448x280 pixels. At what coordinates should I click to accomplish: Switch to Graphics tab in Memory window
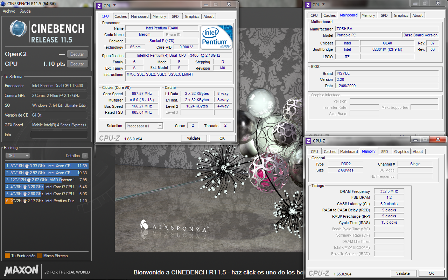pyautogui.click(x=401, y=152)
